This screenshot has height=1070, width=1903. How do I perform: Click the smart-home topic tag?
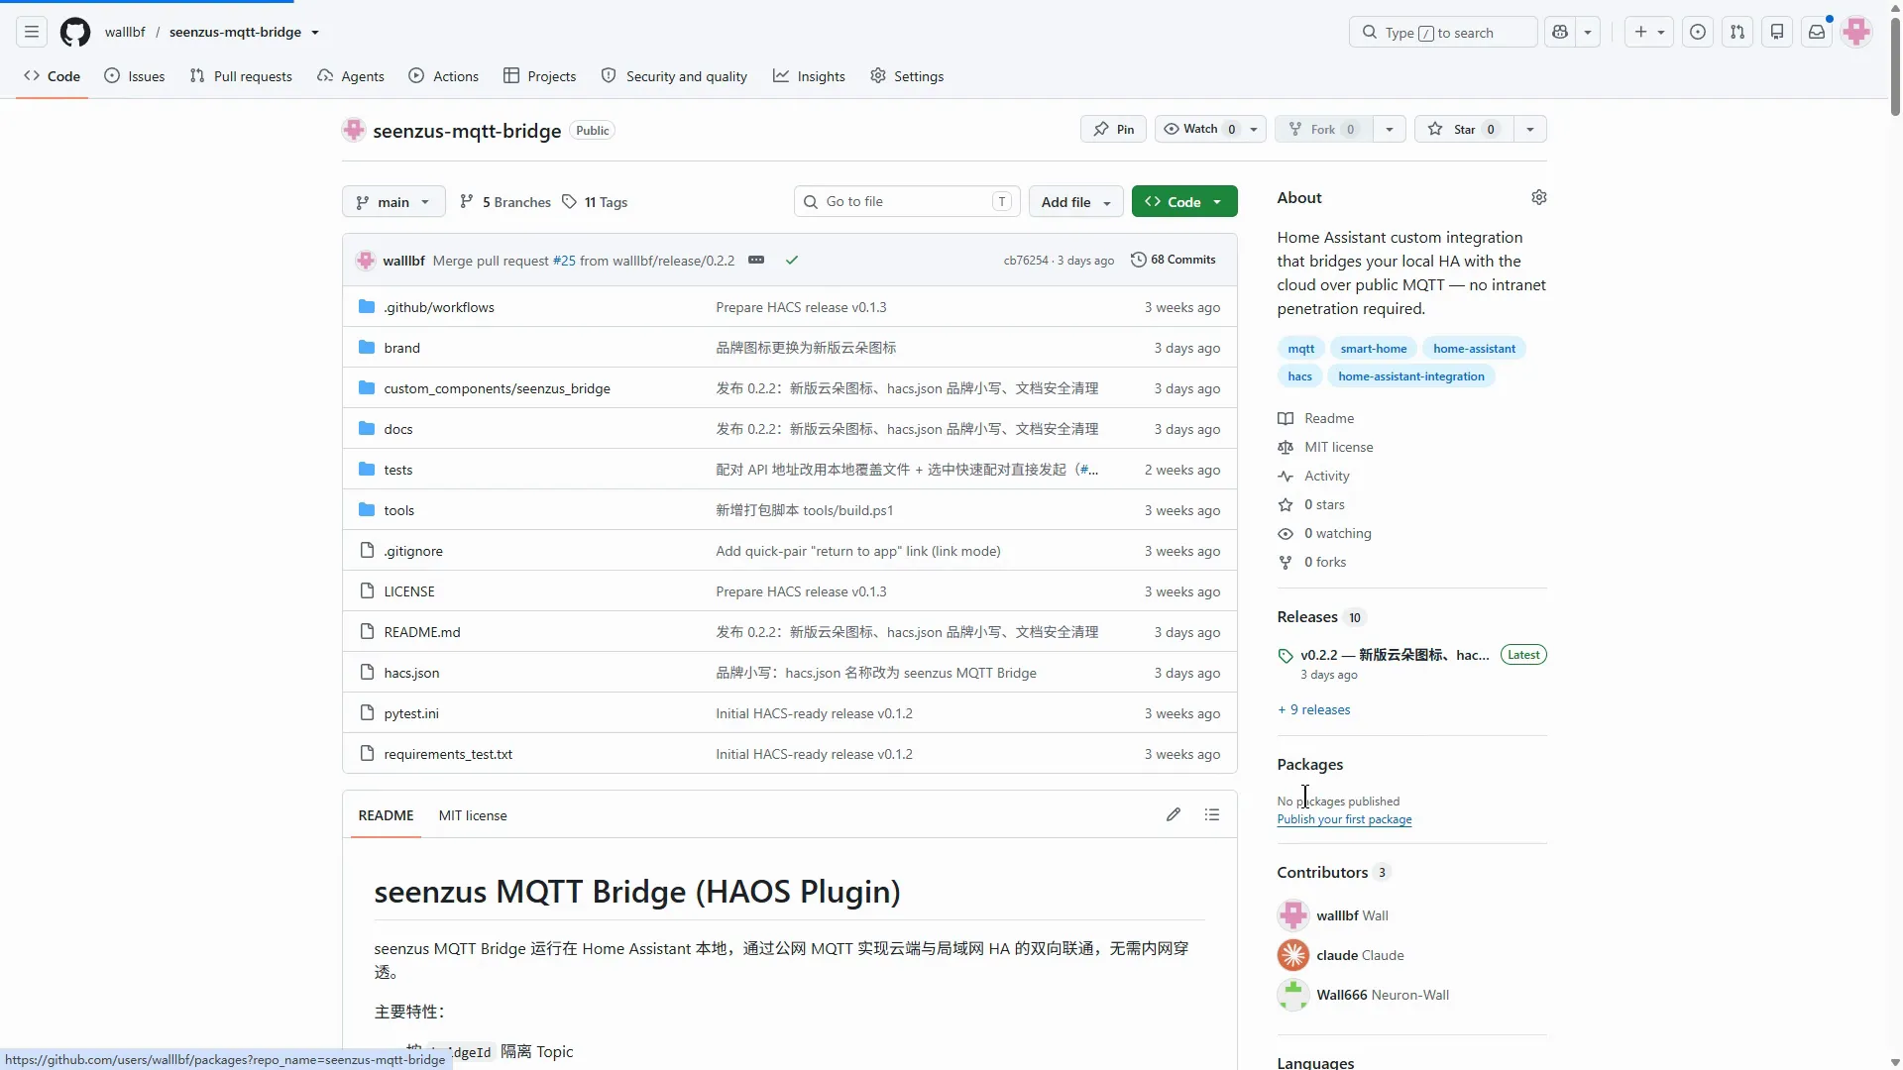pos(1373,349)
